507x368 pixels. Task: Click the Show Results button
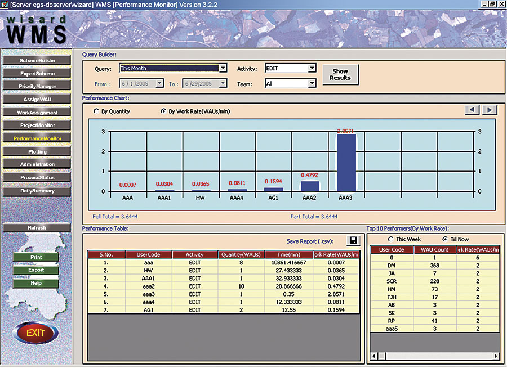click(340, 75)
